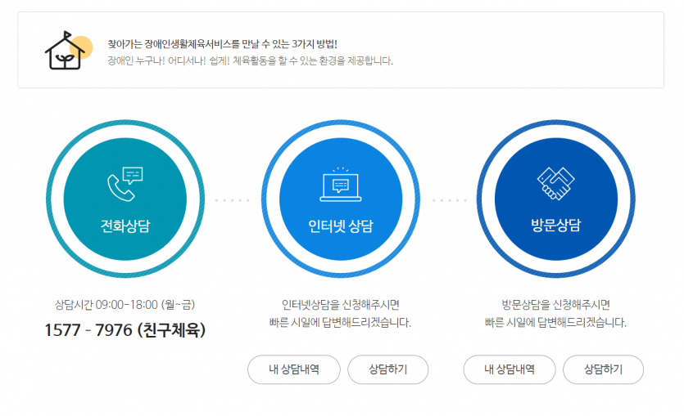
Task: Select the 인터넷 상담 label in blue circle
Action: tap(341, 226)
